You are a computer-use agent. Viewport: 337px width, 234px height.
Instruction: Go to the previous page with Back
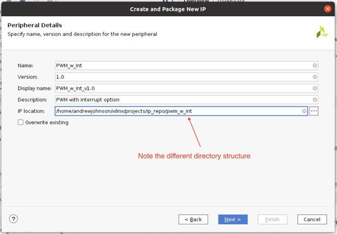pyautogui.click(x=193, y=219)
